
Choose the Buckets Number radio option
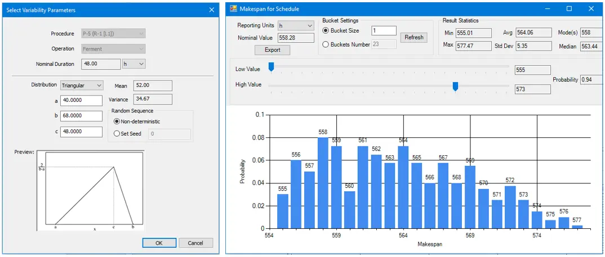pos(326,44)
